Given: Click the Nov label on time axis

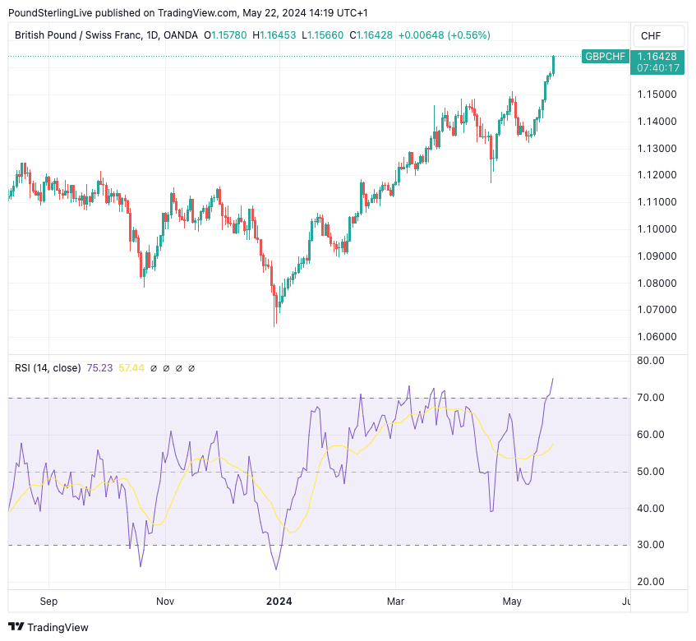Looking at the screenshot, I should click(x=166, y=601).
